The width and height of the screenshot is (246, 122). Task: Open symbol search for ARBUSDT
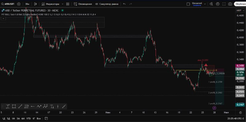pyautogui.click(x=8, y=4)
